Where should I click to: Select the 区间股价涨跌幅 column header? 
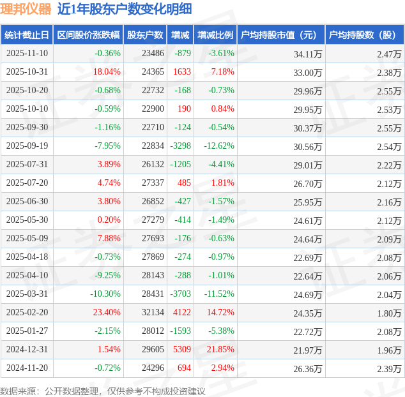click(x=88, y=35)
